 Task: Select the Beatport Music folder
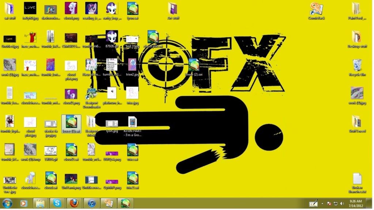[x=91, y=126]
